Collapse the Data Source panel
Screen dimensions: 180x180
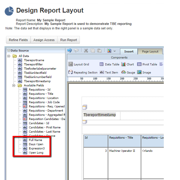point(9,50)
